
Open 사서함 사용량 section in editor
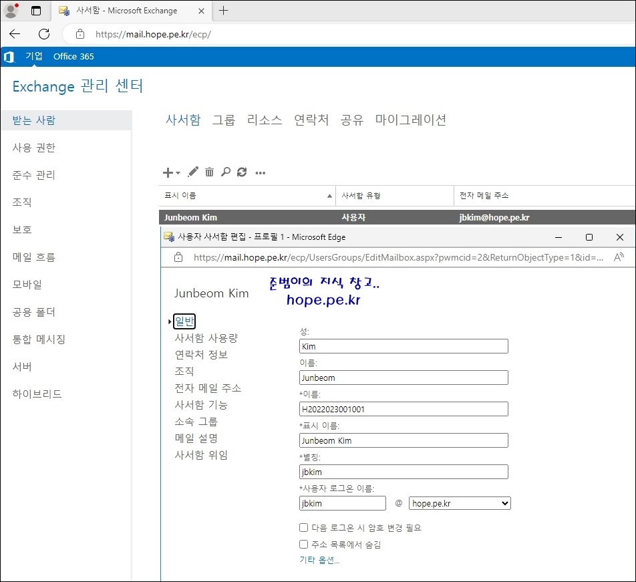pos(206,338)
